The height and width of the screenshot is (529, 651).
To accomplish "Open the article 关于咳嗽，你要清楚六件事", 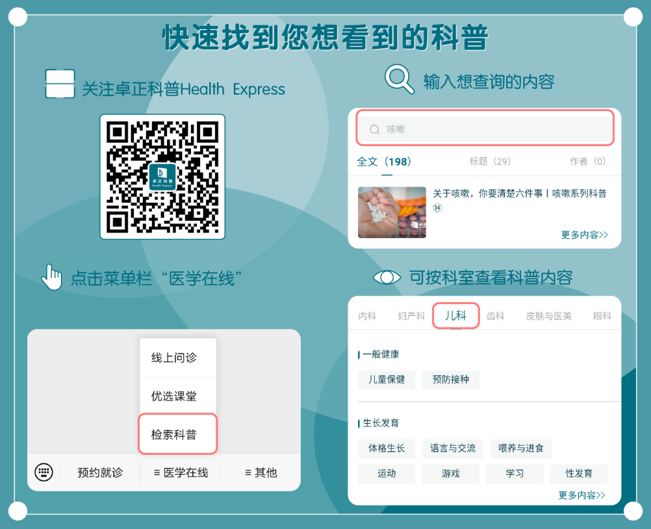I will coord(520,200).
